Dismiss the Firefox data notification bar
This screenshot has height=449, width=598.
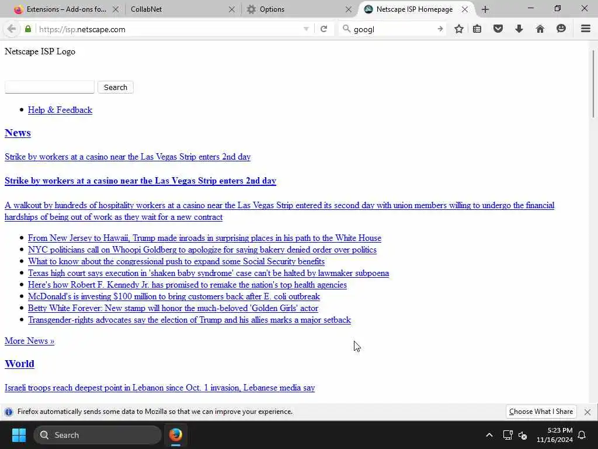pos(587,412)
